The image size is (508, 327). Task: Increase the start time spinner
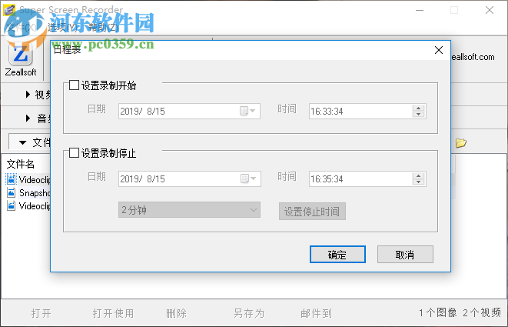click(419, 108)
